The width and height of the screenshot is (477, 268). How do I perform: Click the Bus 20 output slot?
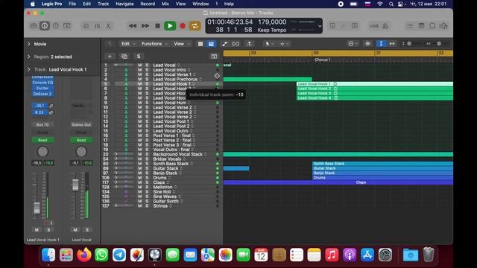[42, 124]
